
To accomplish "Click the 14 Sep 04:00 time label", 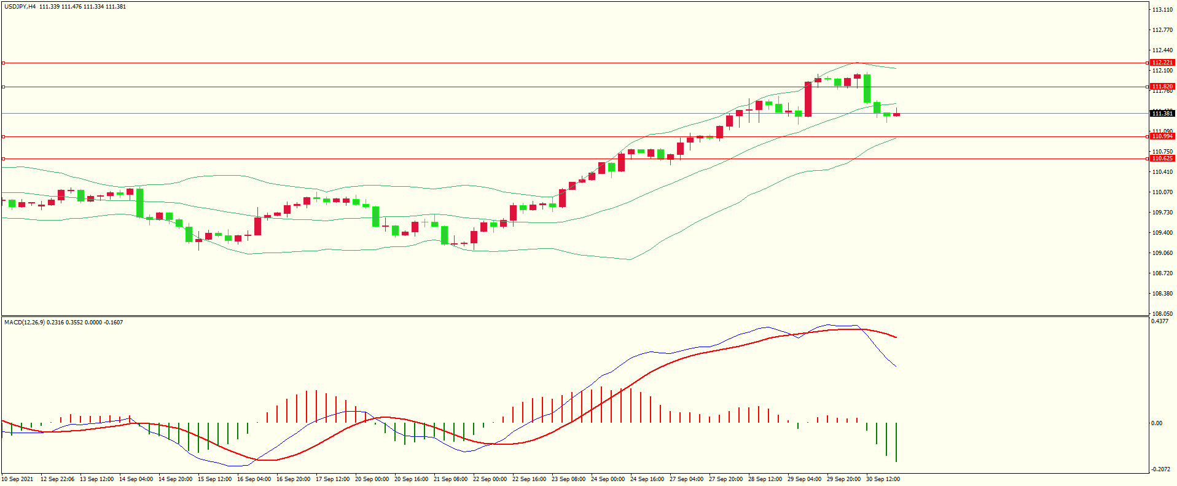I will [136, 479].
